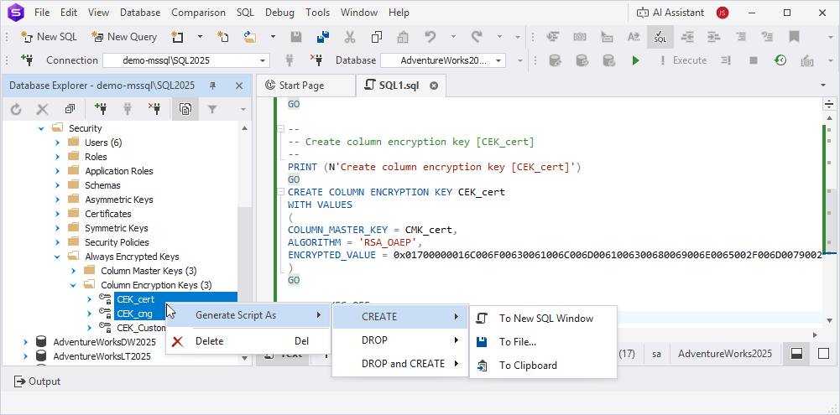840x415 pixels.
Task: Open the AI Assistant button
Action: pos(670,13)
